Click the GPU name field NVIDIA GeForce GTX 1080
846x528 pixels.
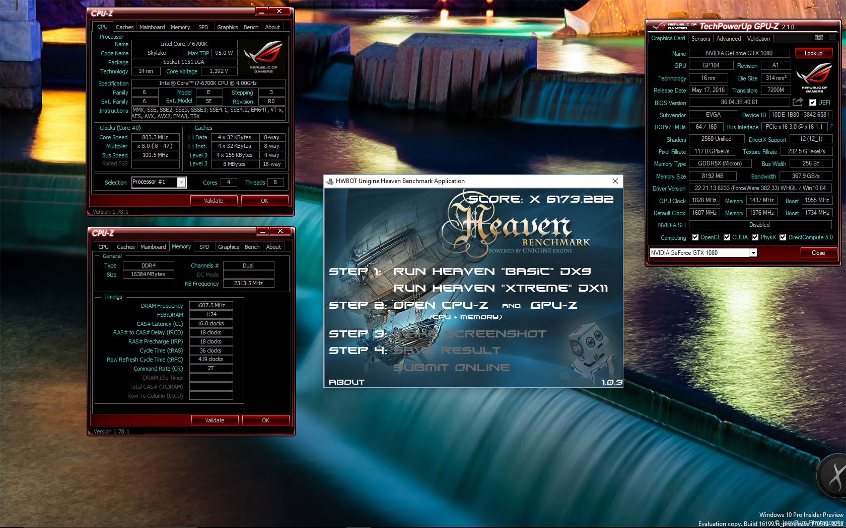[739, 53]
